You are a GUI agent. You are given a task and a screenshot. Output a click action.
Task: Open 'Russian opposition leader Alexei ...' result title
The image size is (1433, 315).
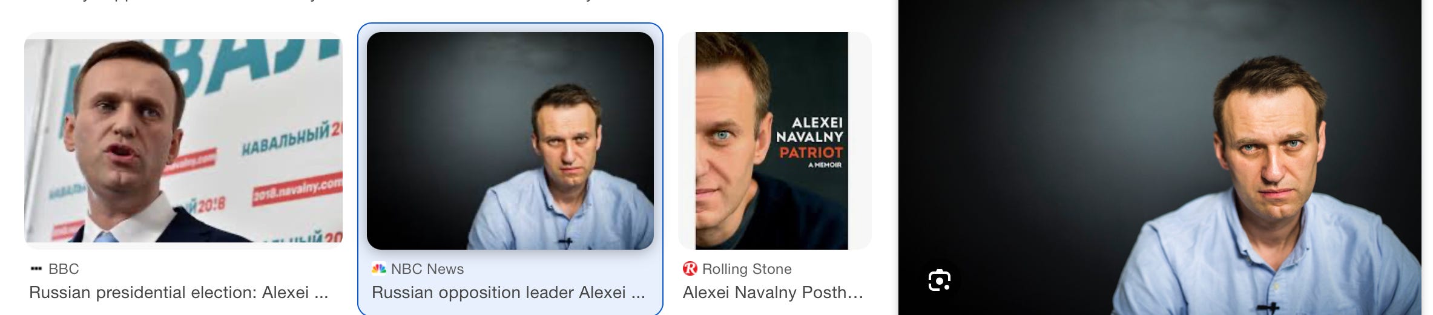click(x=509, y=293)
